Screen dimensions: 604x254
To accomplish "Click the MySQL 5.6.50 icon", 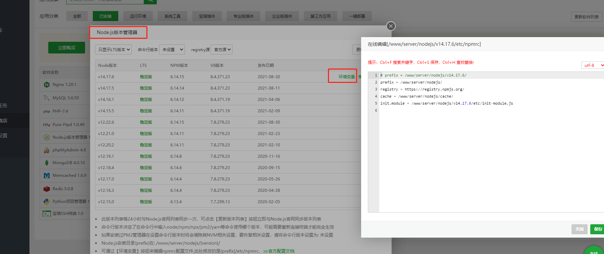I will tap(47, 98).
